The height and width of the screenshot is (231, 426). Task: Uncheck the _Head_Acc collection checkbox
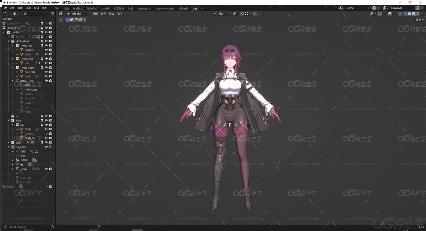click(x=42, y=45)
